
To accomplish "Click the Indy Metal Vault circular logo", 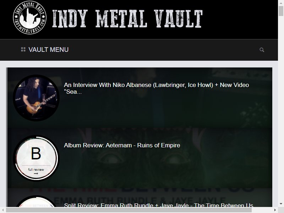I will point(30,17).
